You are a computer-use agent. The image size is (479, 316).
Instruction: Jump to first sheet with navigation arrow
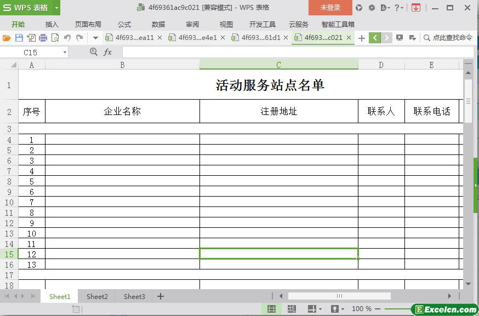[x=7, y=296]
